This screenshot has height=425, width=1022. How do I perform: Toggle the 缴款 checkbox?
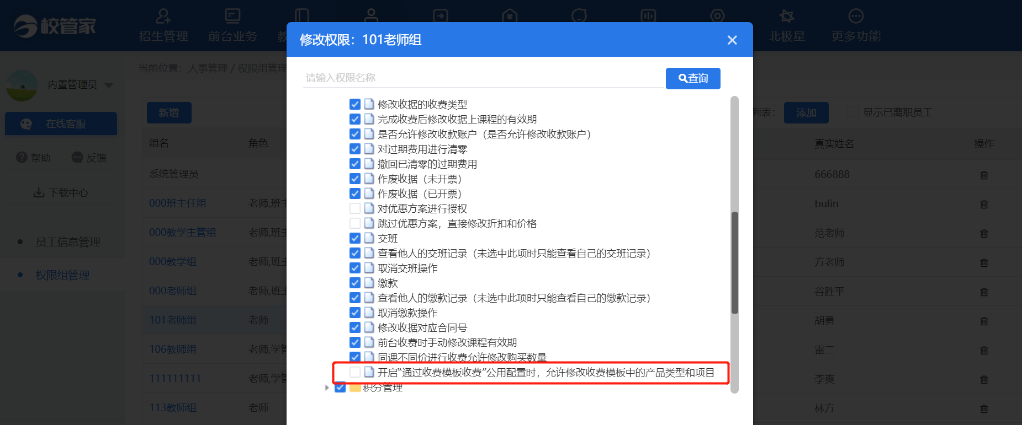[355, 283]
